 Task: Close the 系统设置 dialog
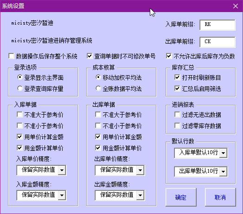236,6
